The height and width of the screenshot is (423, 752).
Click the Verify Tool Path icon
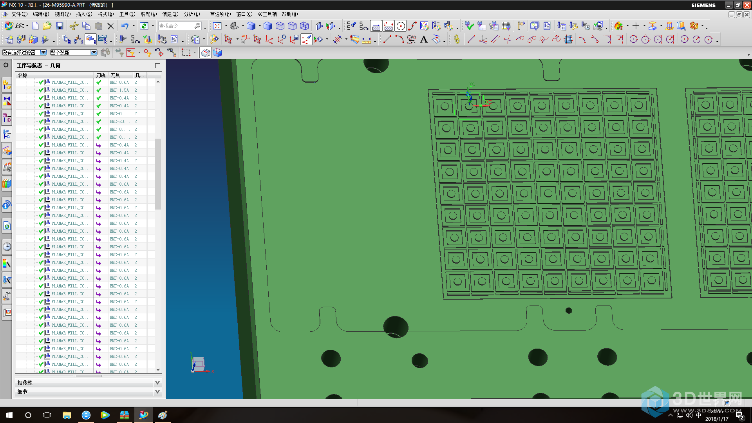point(148,39)
